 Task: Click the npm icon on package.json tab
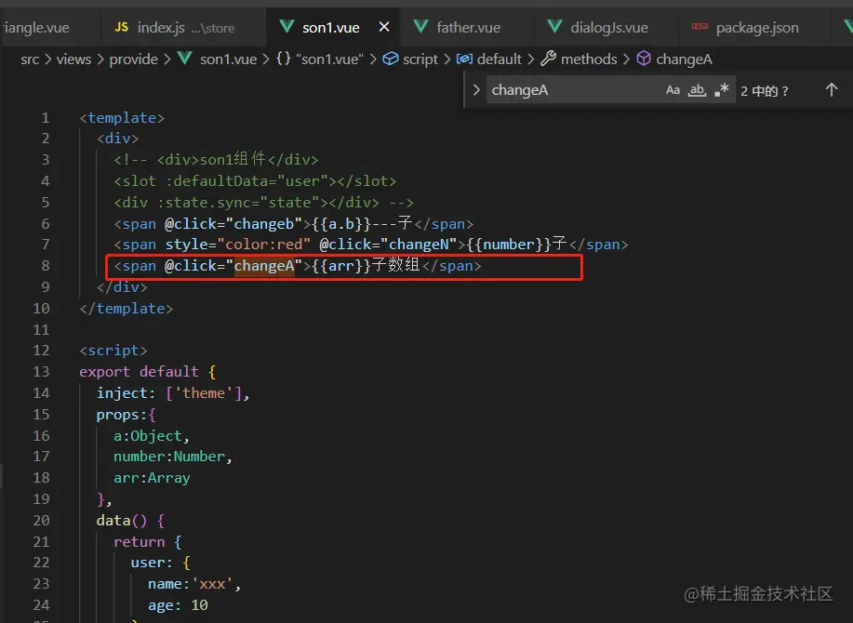click(x=700, y=26)
